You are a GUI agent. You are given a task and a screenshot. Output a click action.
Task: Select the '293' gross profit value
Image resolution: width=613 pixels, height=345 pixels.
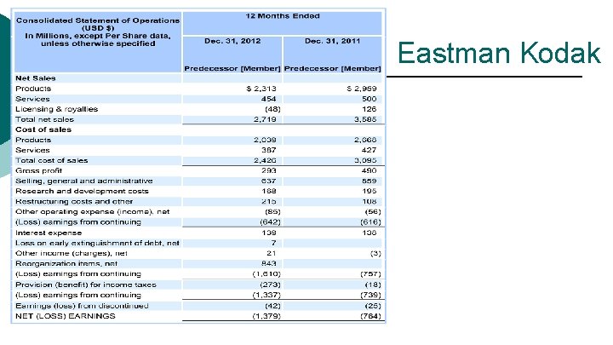coord(268,170)
